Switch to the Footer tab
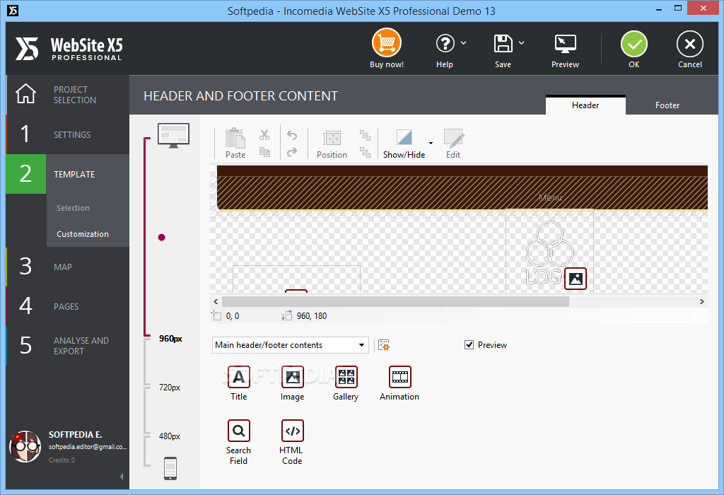The image size is (724, 495). tap(667, 105)
